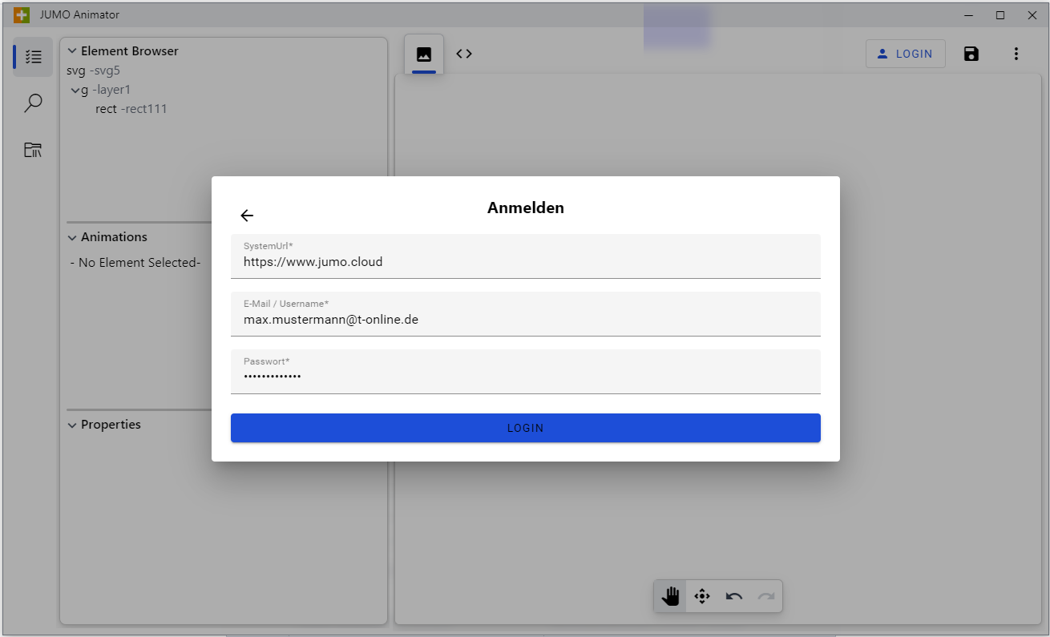Switch to the code view tab
Image resolution: width=1050 pixels, height=637 pixels.
464,54
